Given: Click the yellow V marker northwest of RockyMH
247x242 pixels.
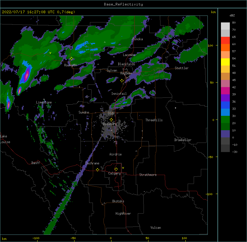Looking at the screenshot, I should (50, 53).
